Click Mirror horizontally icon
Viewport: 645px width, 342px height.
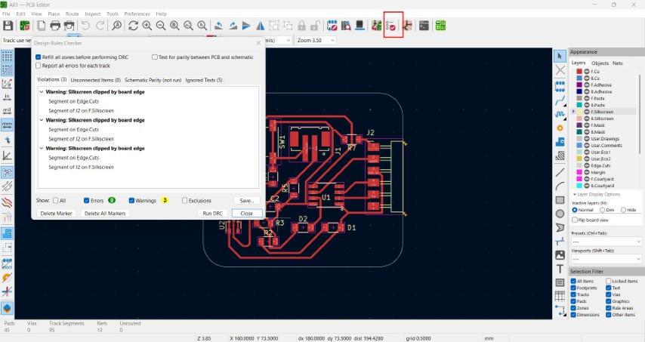pos(261,26)
